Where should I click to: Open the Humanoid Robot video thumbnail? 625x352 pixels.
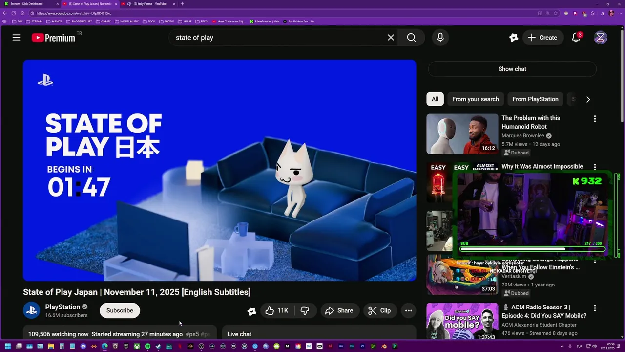tap(462, 134)
